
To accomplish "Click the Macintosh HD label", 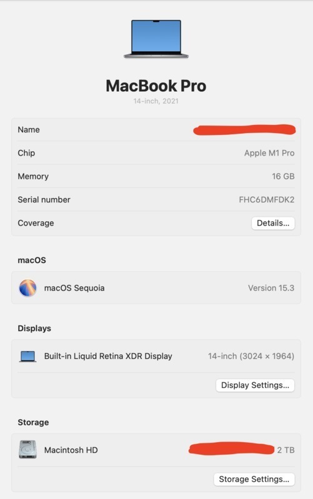I will tap(71, 450).
